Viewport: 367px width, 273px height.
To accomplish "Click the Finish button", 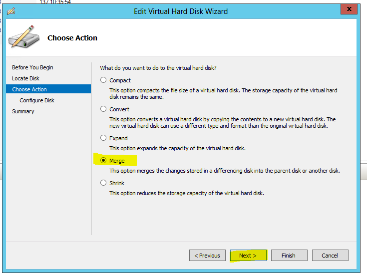I will point(288,256).
